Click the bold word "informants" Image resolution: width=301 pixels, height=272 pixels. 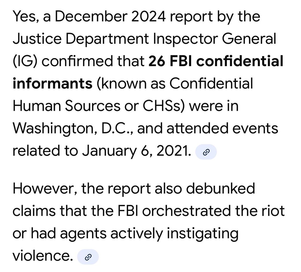[x=52, y=84]
